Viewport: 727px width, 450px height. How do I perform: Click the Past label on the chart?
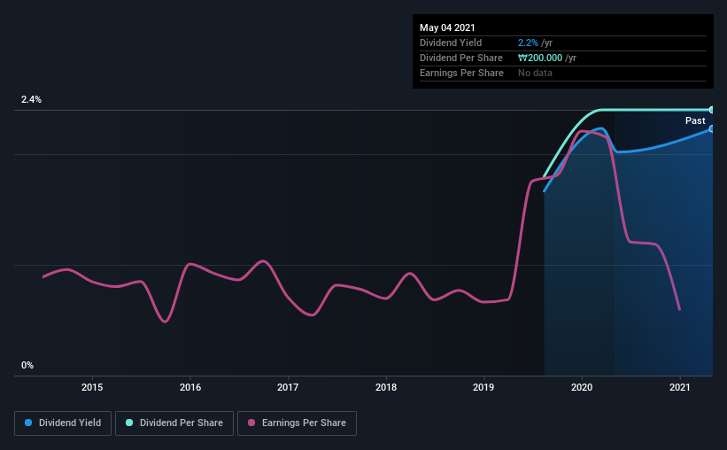(x=695, y=120)
